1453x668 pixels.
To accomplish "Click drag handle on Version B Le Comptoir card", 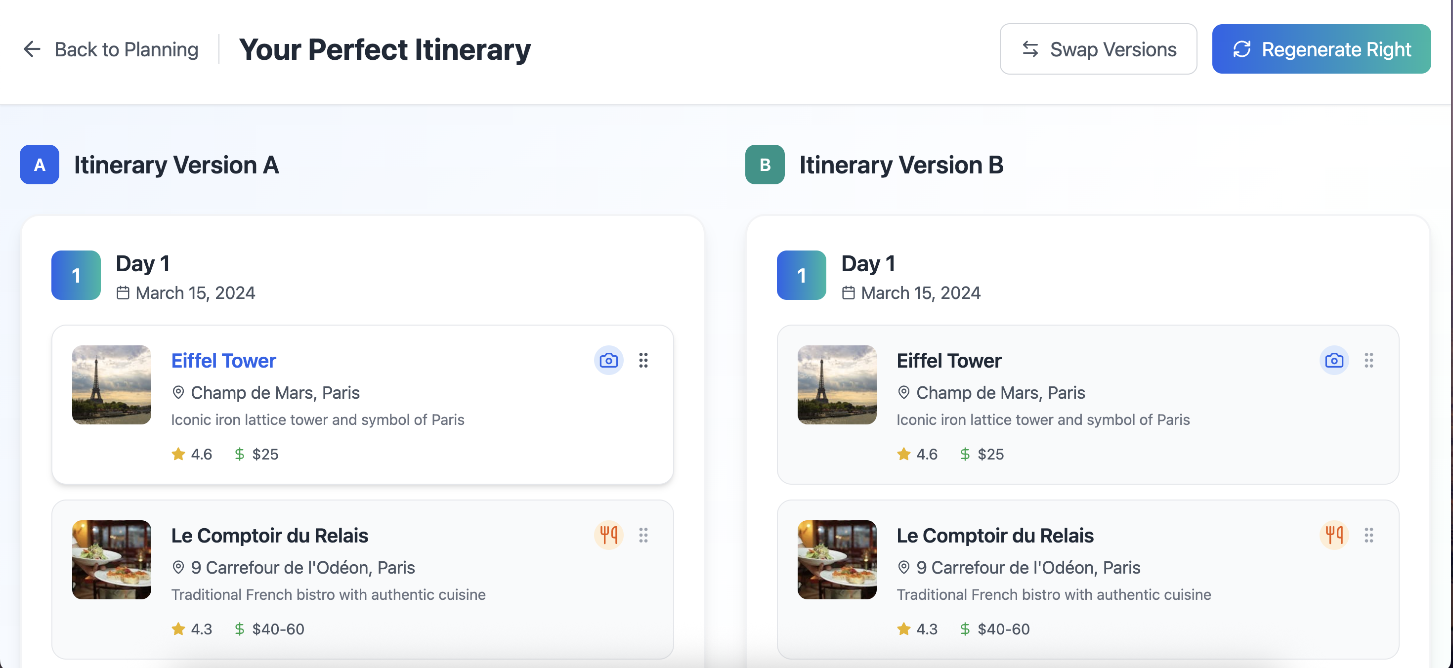I will point(1368,535).
